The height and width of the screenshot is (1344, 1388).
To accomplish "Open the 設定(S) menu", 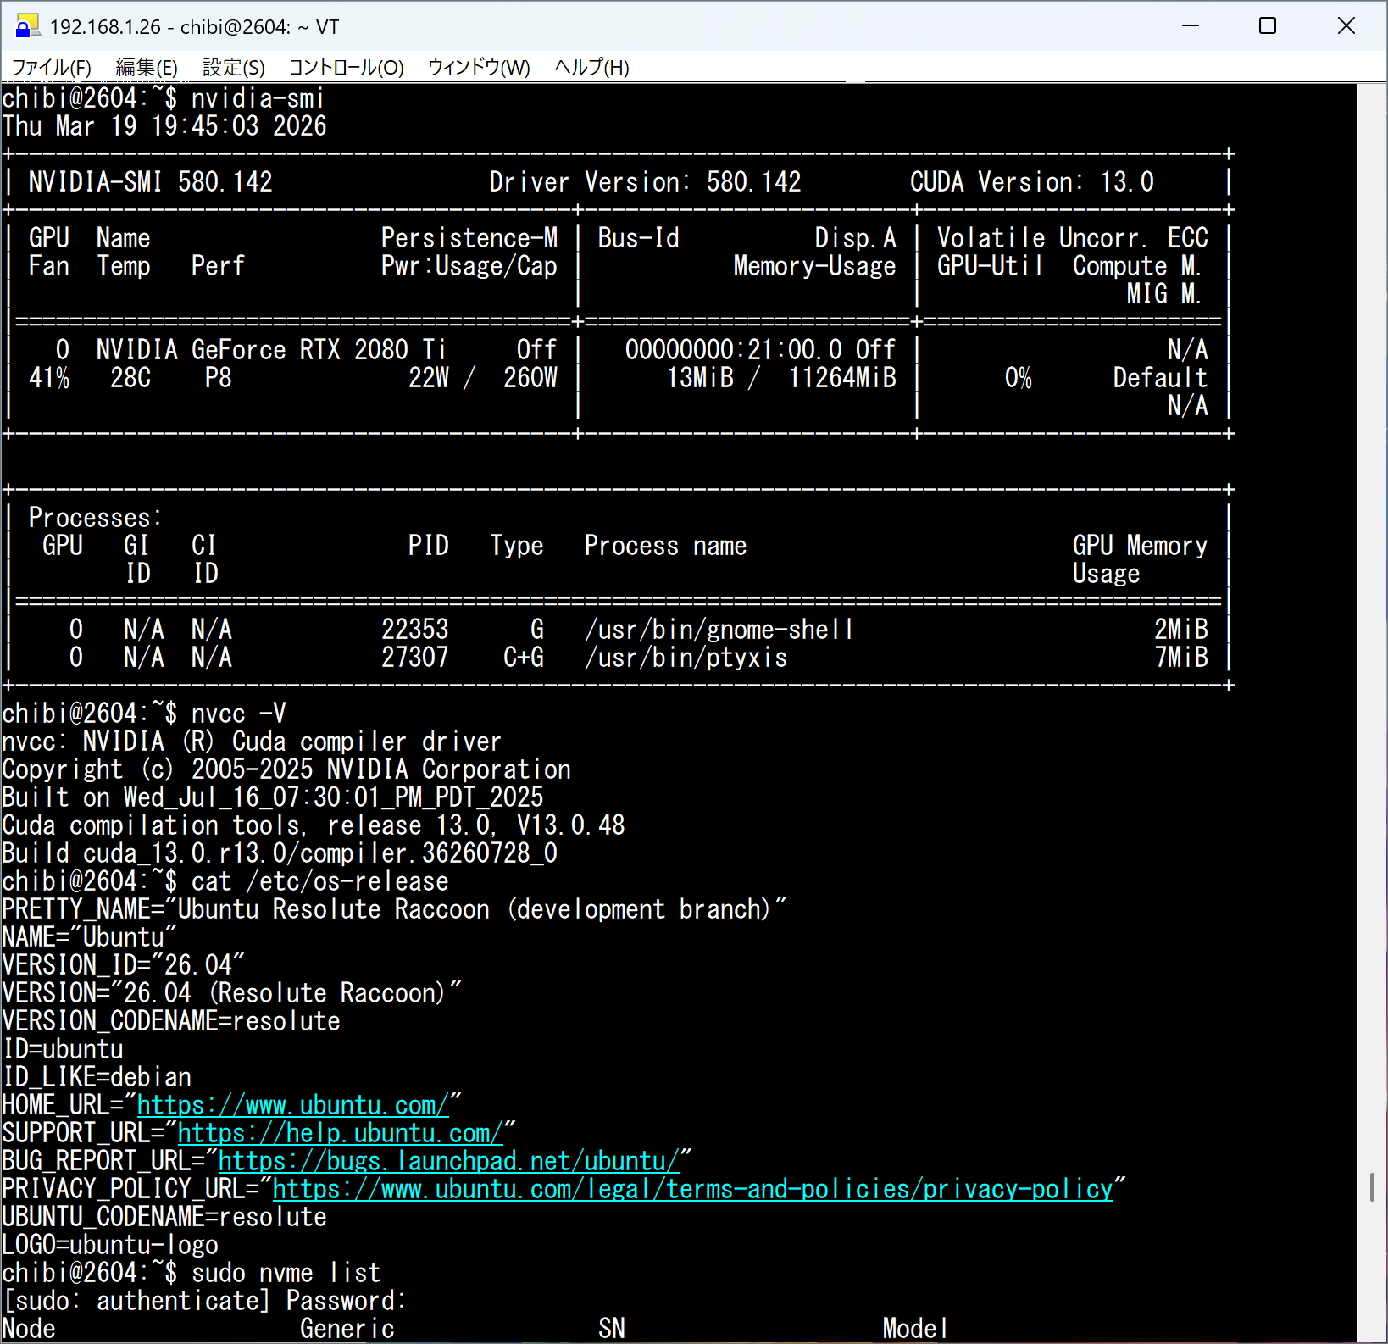I will point(233,67).
